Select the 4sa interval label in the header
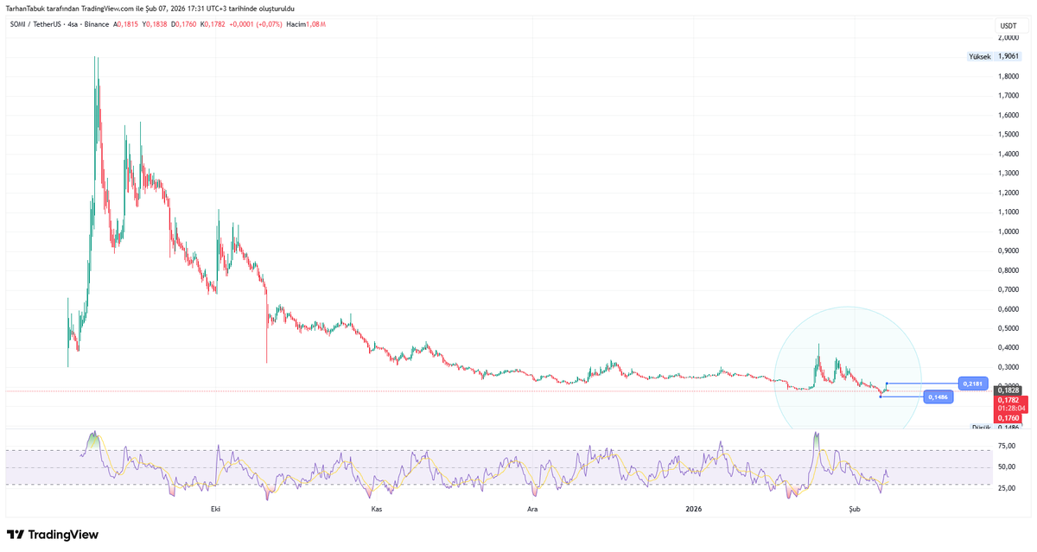 73,24
